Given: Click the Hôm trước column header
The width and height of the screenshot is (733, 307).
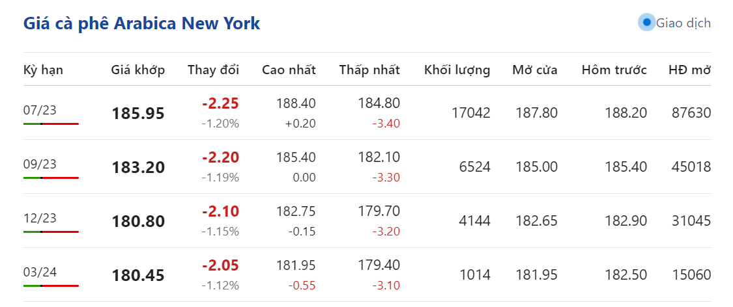Looking at the screenshot, I should coord(614,70).
